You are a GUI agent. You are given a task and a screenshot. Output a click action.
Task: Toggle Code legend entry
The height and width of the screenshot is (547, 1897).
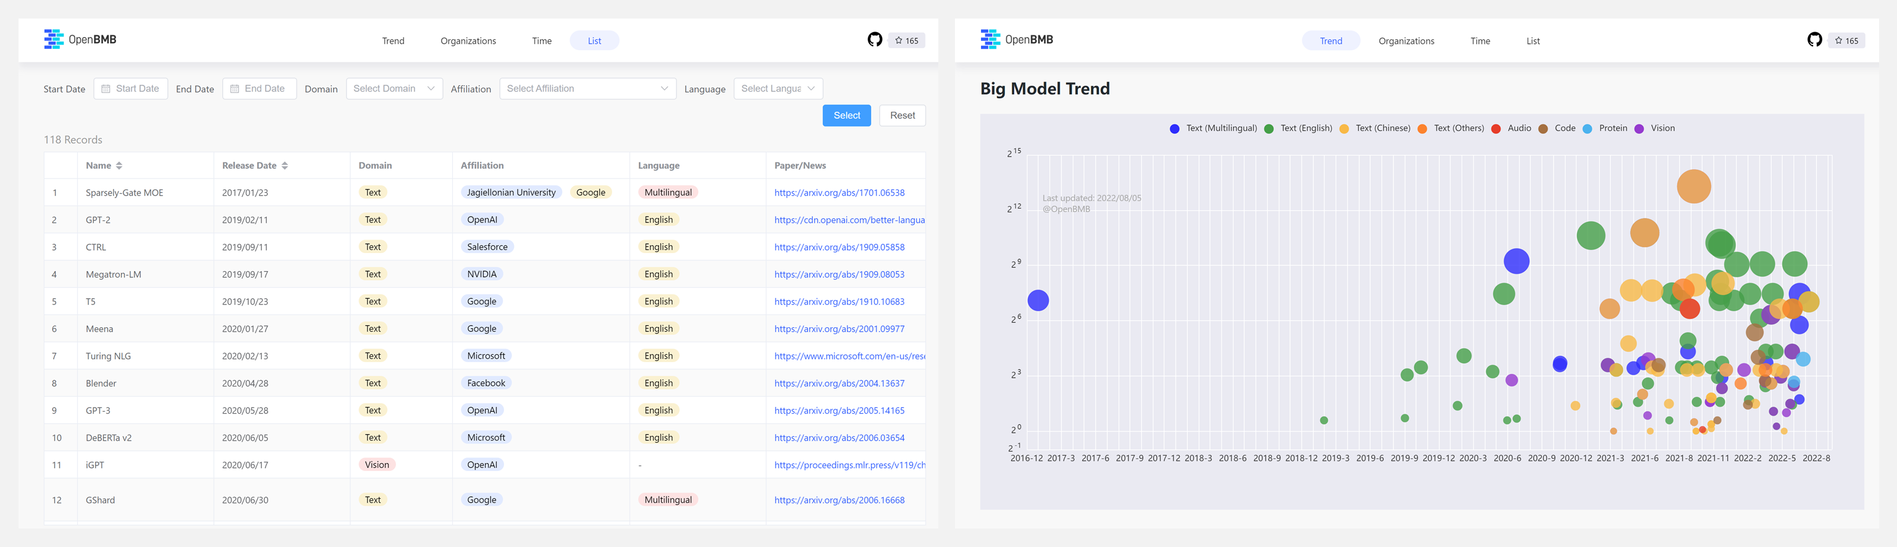(x=1557, y=129)
